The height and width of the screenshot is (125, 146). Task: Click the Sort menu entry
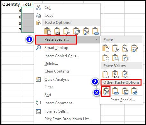tap(67, 95)
